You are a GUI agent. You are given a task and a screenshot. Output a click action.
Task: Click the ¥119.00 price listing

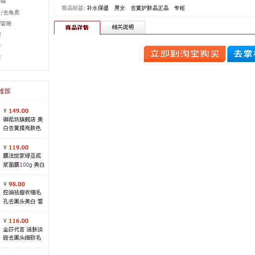pos(16,148)
